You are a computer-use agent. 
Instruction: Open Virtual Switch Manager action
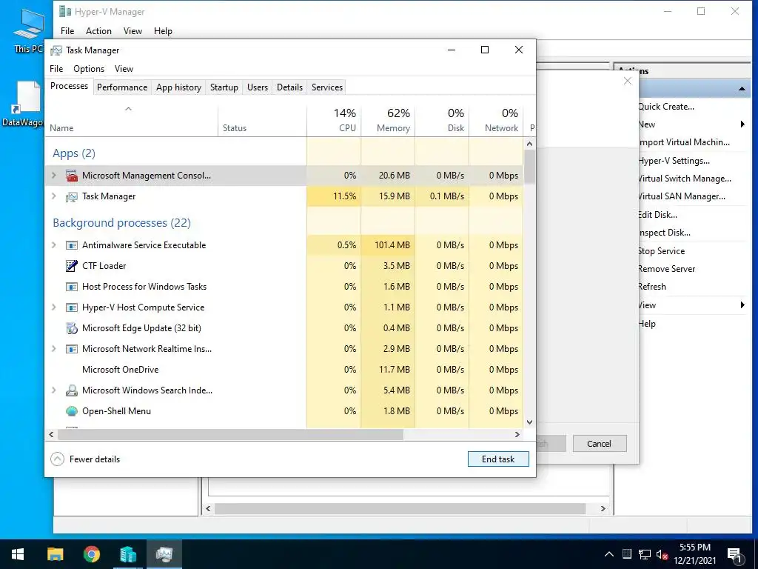pos(685,179)
